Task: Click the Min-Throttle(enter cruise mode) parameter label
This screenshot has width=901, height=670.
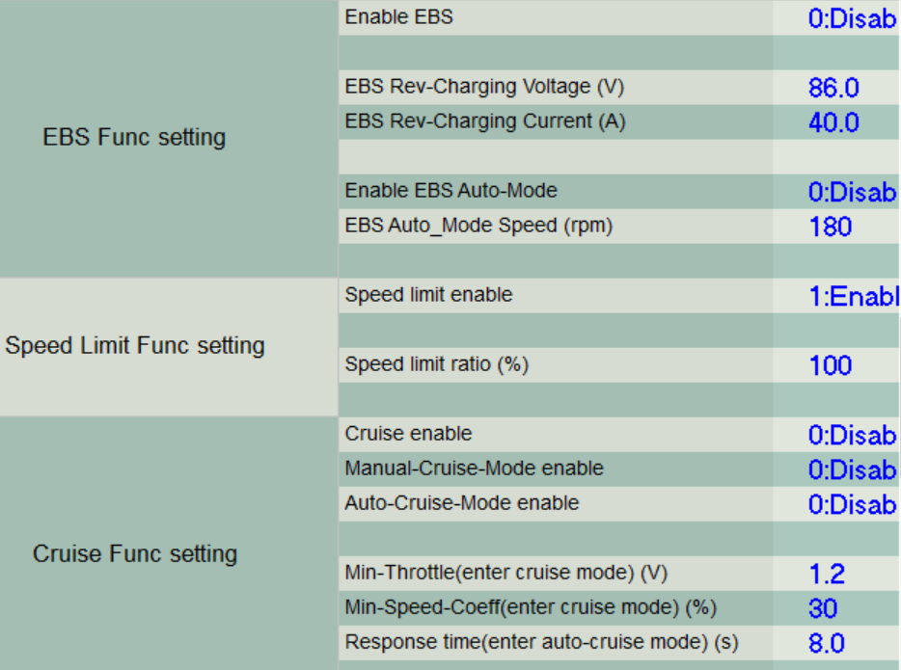Action: click(506, 574)
